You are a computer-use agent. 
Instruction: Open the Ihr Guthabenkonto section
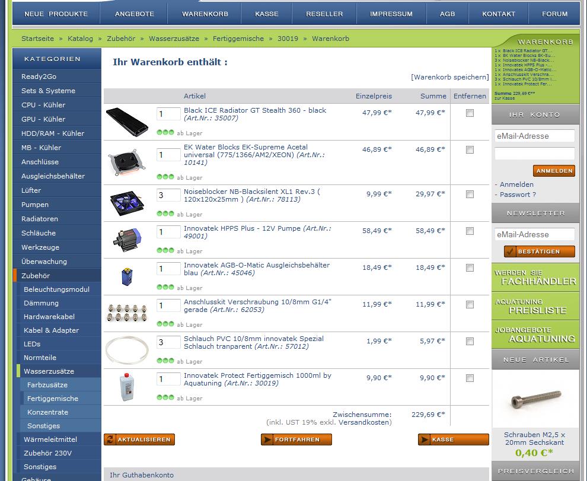click(x=142, y=475)
